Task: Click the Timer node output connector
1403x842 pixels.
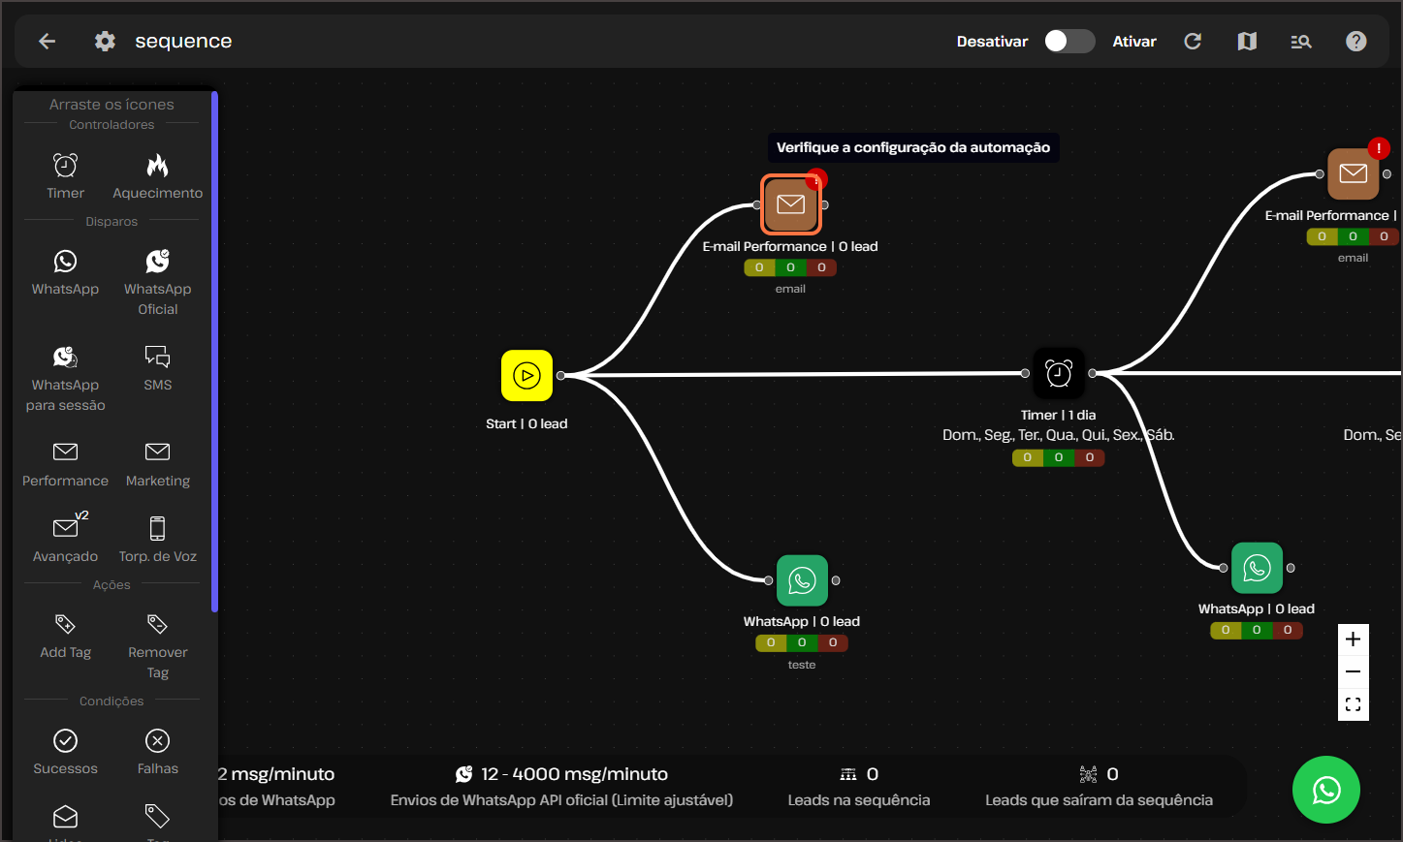Action: point(1093,373)
